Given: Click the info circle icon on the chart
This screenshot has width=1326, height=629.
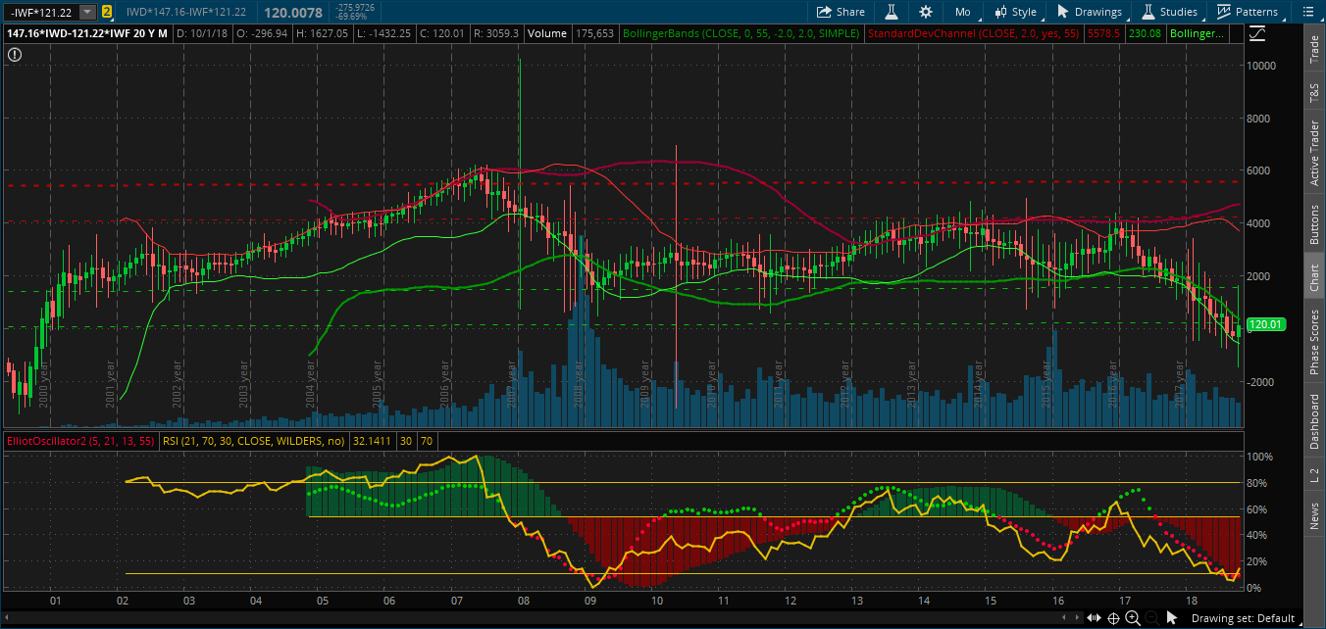Looking at the screenshot, I should tap(13, 55).
